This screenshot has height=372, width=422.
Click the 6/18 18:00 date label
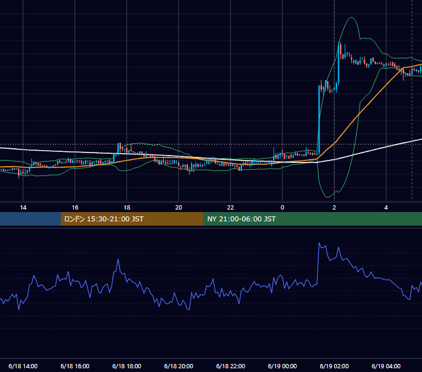(x=127, y=366)
